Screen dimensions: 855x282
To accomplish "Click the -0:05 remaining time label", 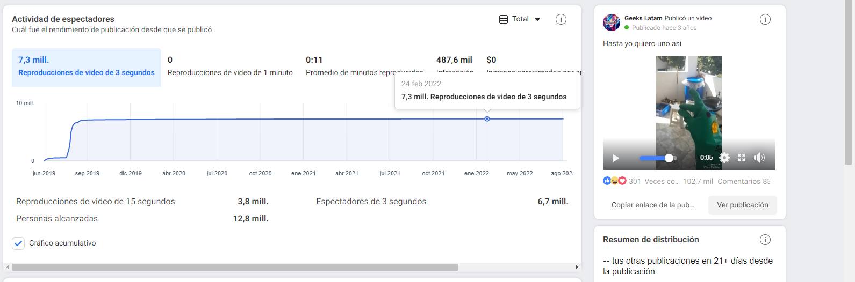I will click(x=705, y=158).
